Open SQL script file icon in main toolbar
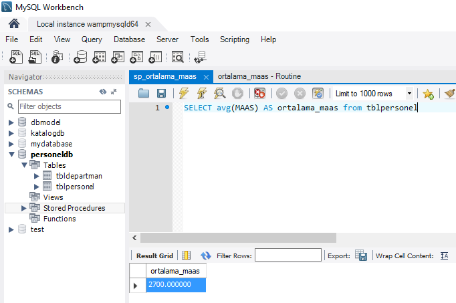 point(35,57)
